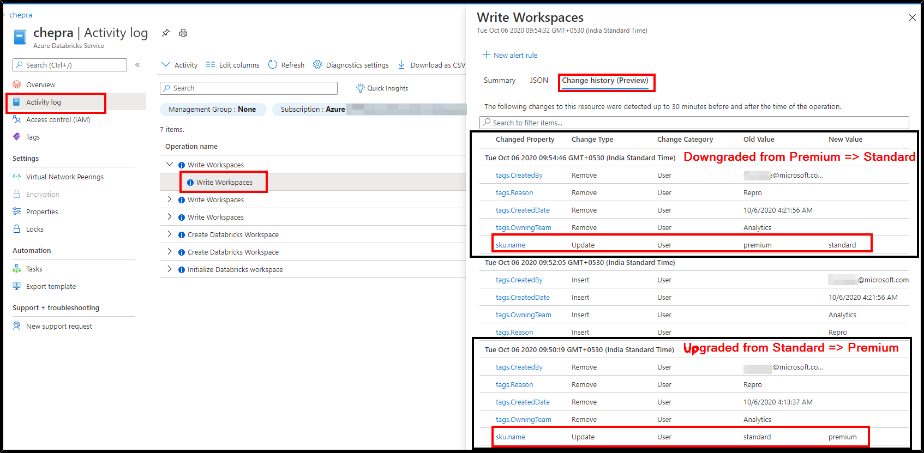Sort by Old Value column
The width and height of the screenshot is (924, 453).
click(759, 140)
